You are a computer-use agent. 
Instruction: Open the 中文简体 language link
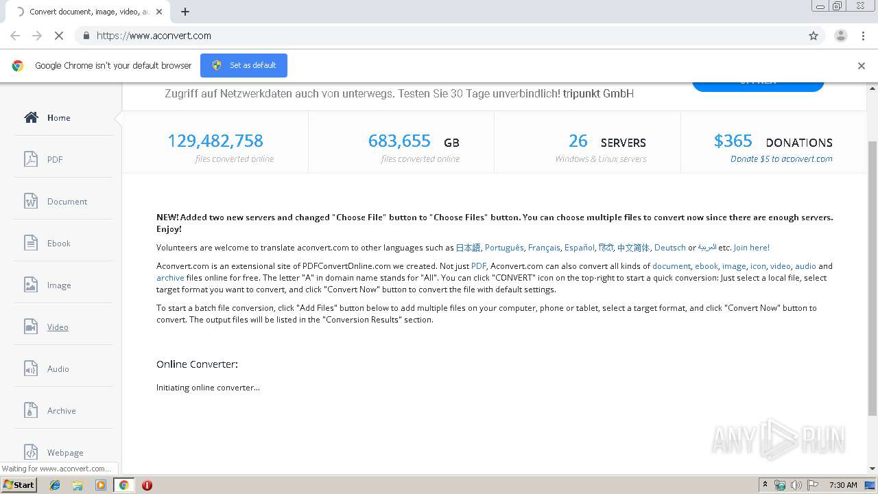pos(633,248)
